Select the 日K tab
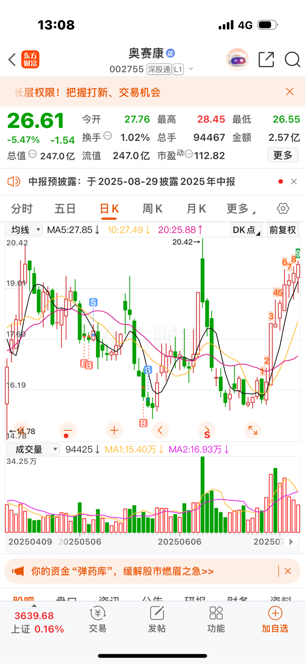Screen dimensions: 305x664 (109, 209)
